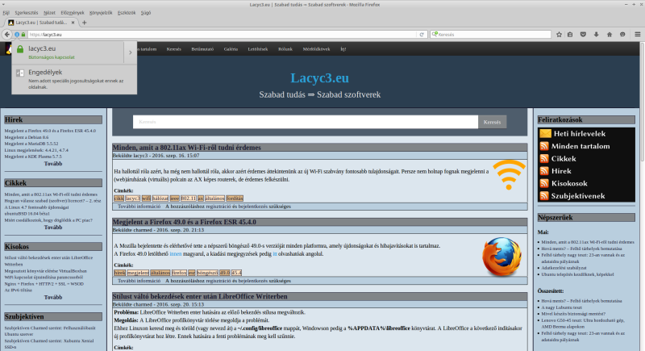
Task: Open the downloads arrow icon
Action: [596, 35]
